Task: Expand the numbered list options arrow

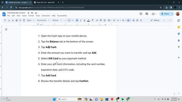Action: 131,20
